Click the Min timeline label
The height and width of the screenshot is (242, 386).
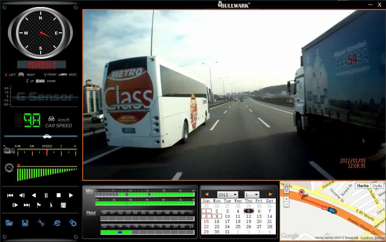point(89,191)
